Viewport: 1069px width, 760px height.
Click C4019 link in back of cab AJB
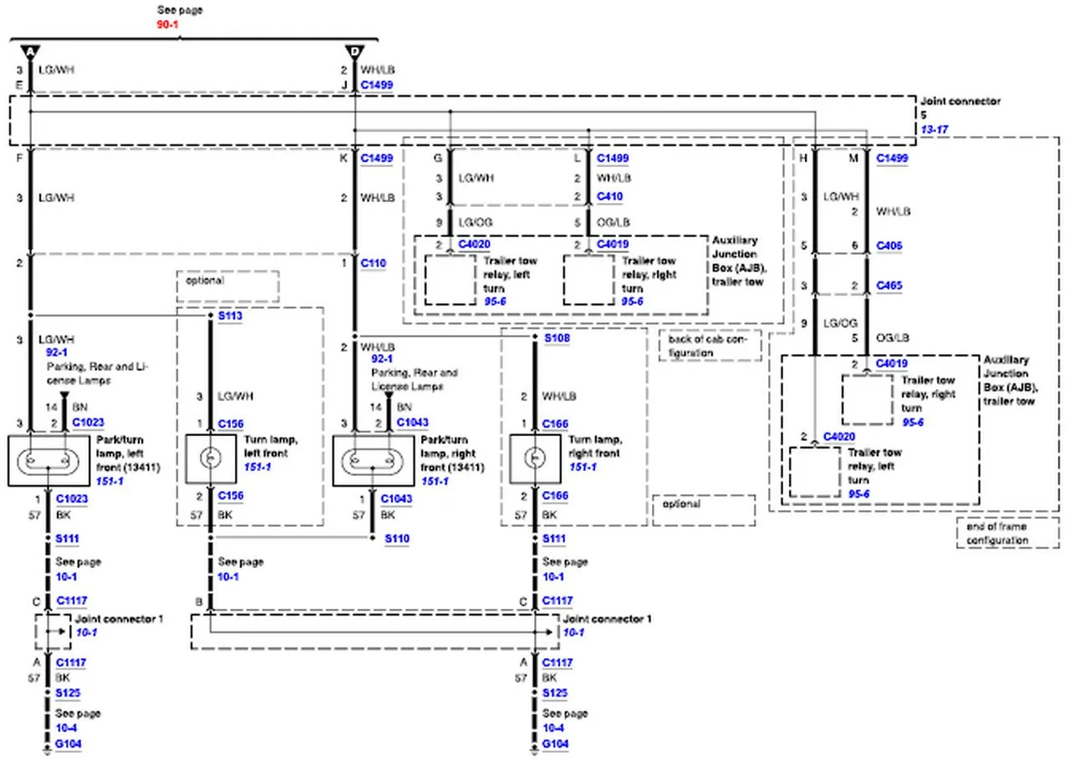[x=613, y=245]
